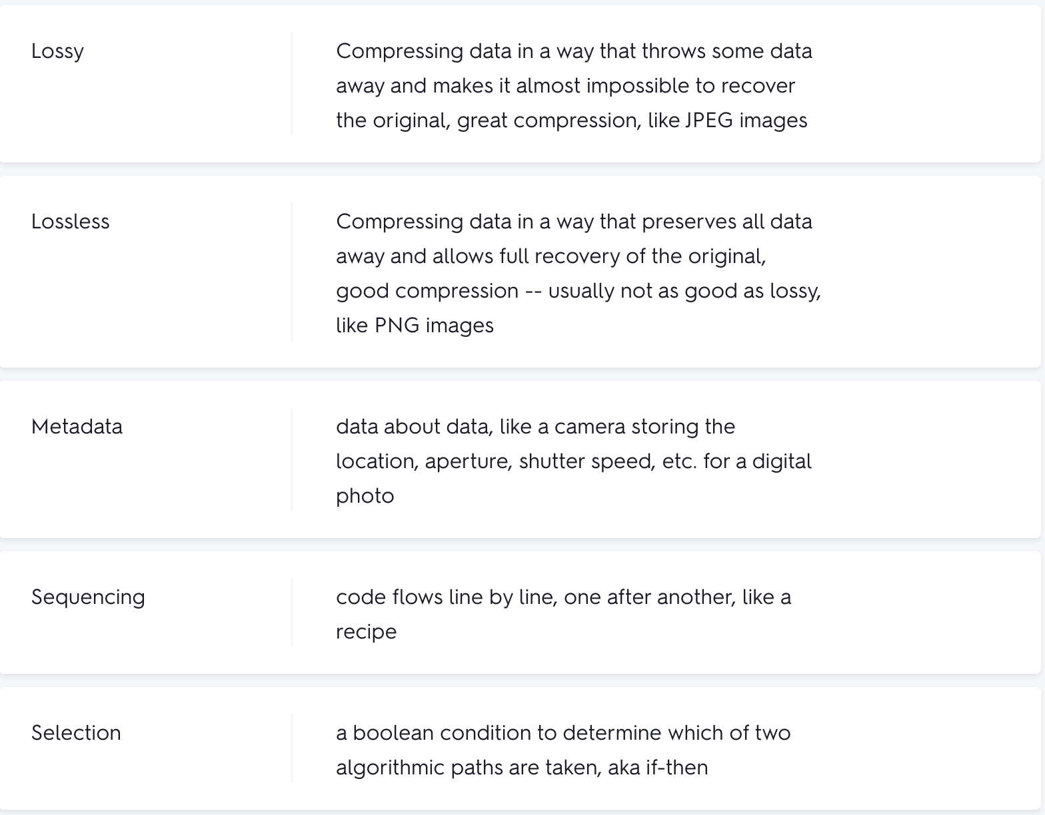Click the Lossless flashcard row
This screenshot has height=815, width=1045.
click(x=520, y=272)
